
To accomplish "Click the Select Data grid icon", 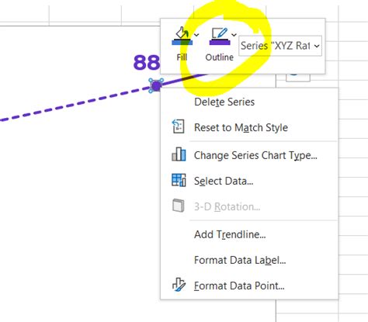I will pos(179,180).
